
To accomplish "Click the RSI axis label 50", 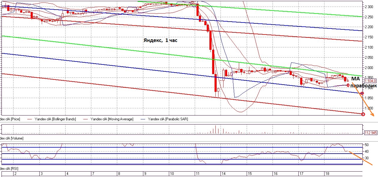I will click(367, 145).
